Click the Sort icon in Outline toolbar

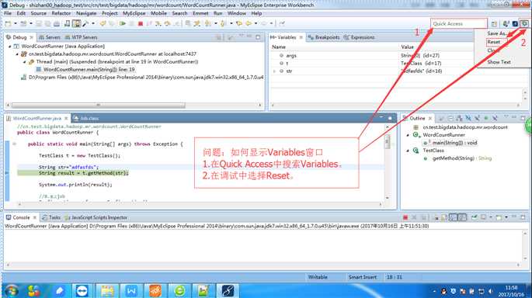(459, 118)
